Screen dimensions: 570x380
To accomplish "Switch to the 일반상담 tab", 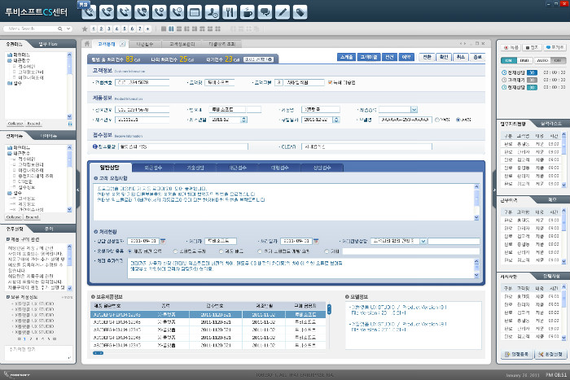I will point(109,166).
